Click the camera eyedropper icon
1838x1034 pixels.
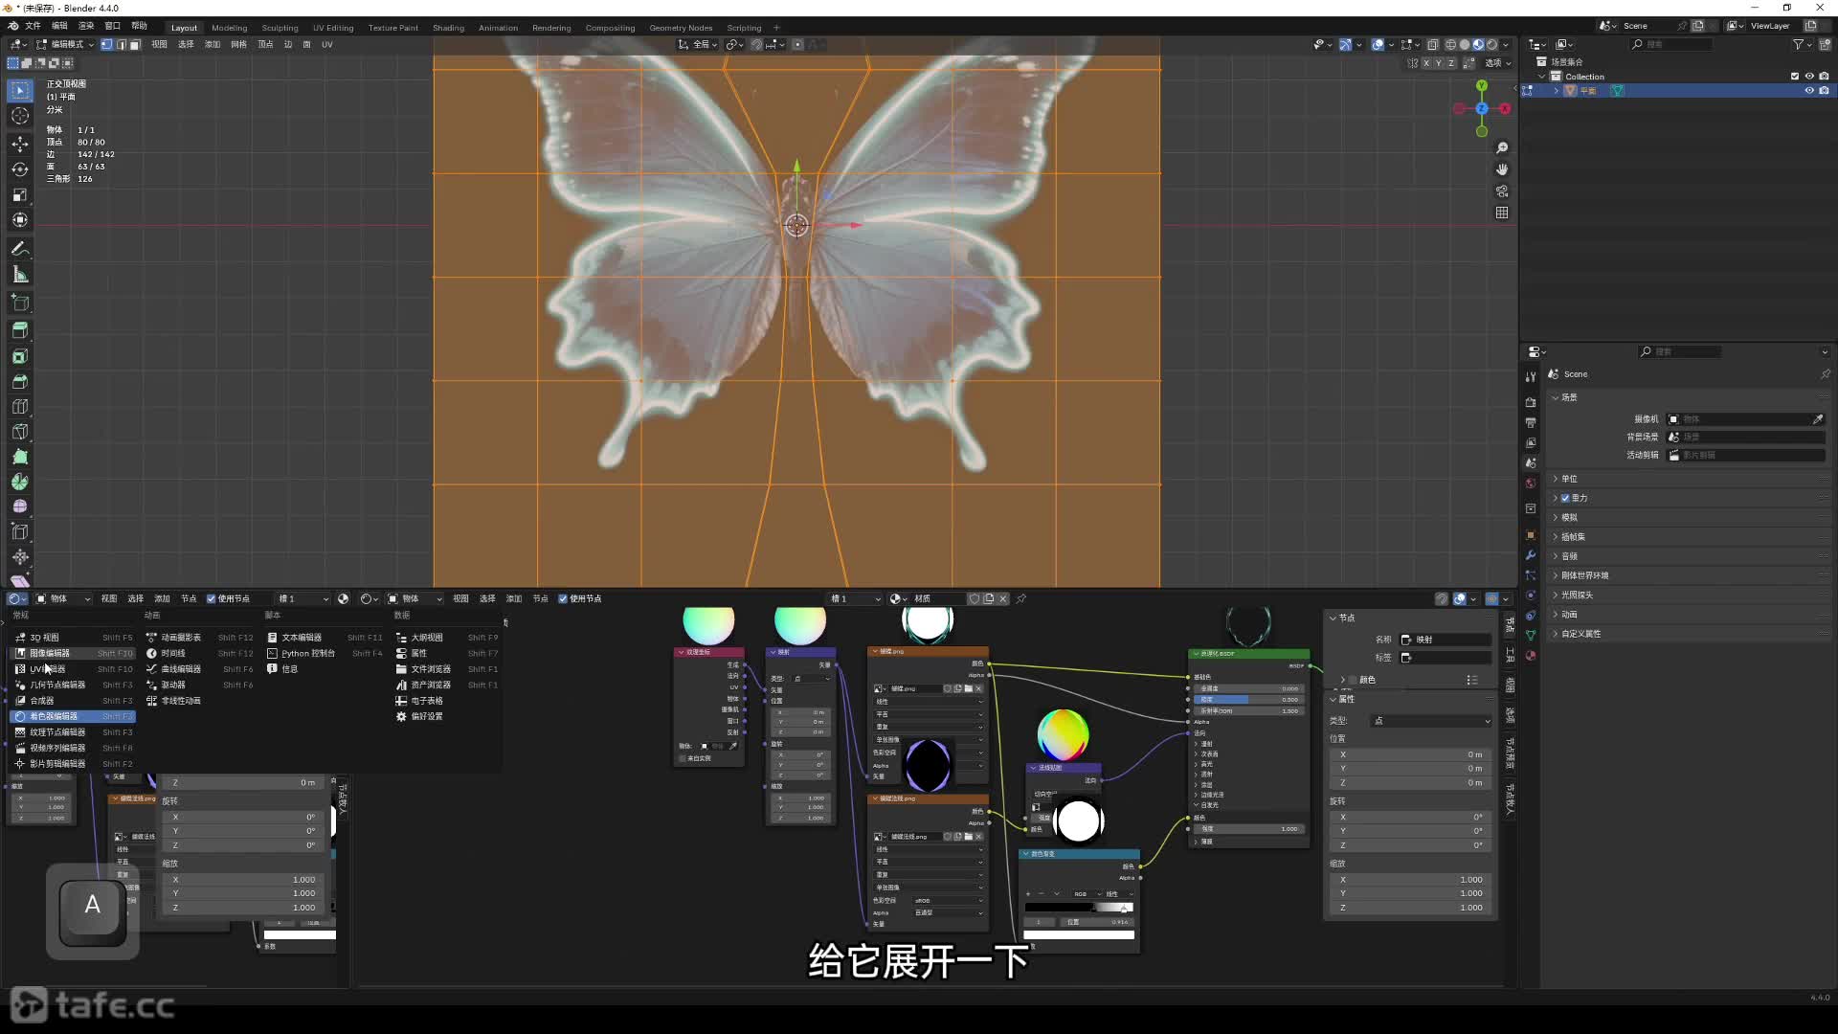(1818, 419)
